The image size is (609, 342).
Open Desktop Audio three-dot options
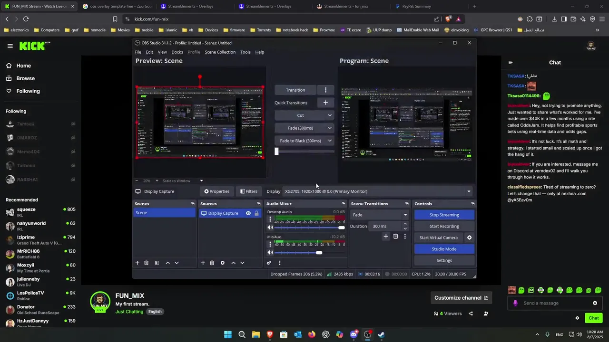pyautogui.click(x=270, y=219)
